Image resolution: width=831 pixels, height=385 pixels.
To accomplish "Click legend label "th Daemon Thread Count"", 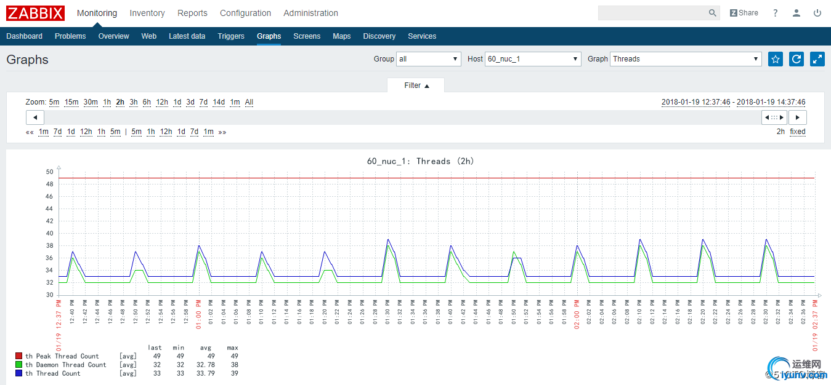I will tap(66, 365).
